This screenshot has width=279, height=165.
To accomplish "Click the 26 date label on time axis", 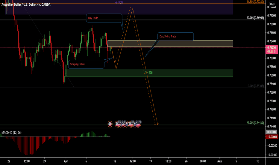I will (186, 161).
